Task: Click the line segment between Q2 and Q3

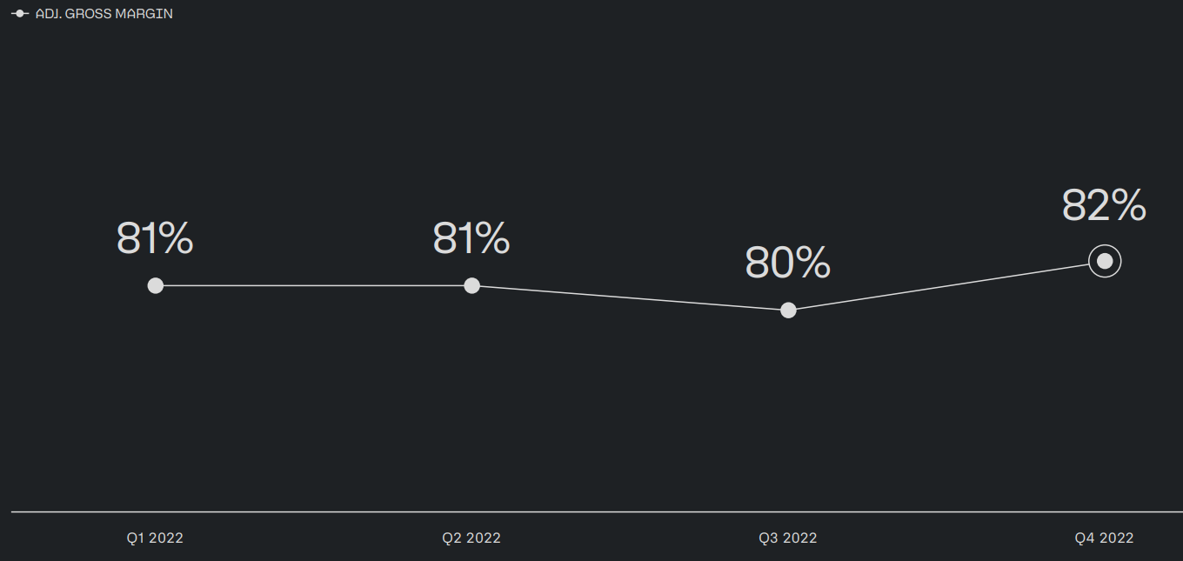Action: (x=630, y=298)
